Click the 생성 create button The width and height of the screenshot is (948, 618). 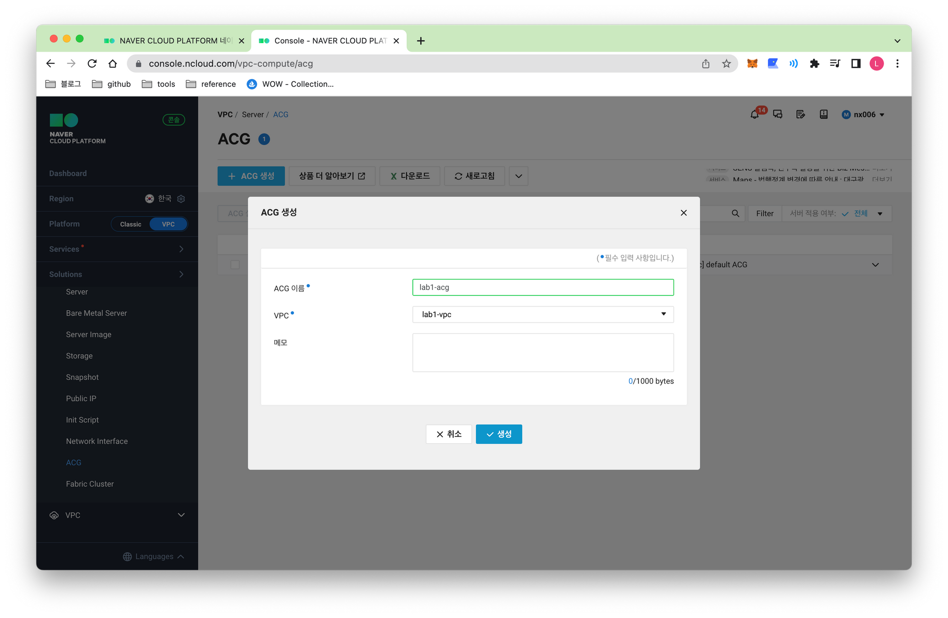point(499,434)
